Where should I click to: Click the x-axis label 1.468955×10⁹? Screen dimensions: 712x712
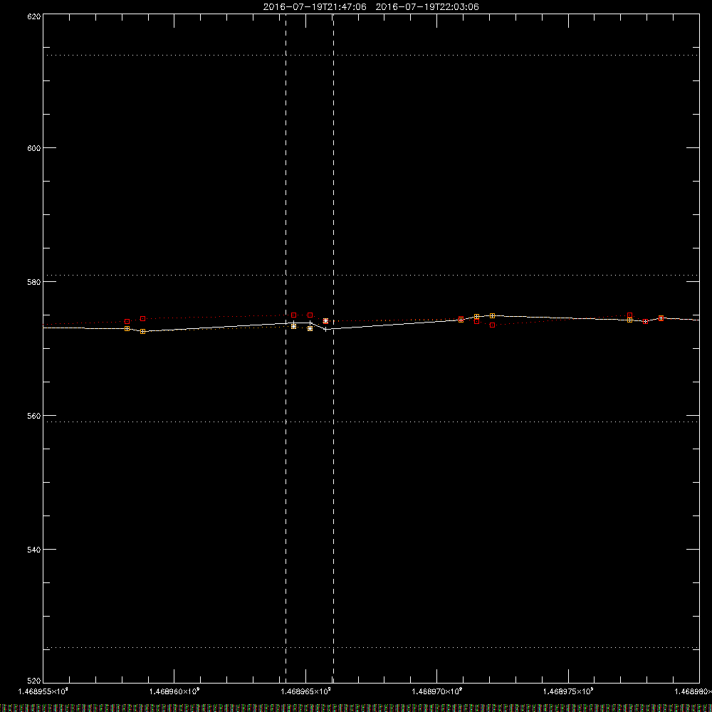coord(43,691)
